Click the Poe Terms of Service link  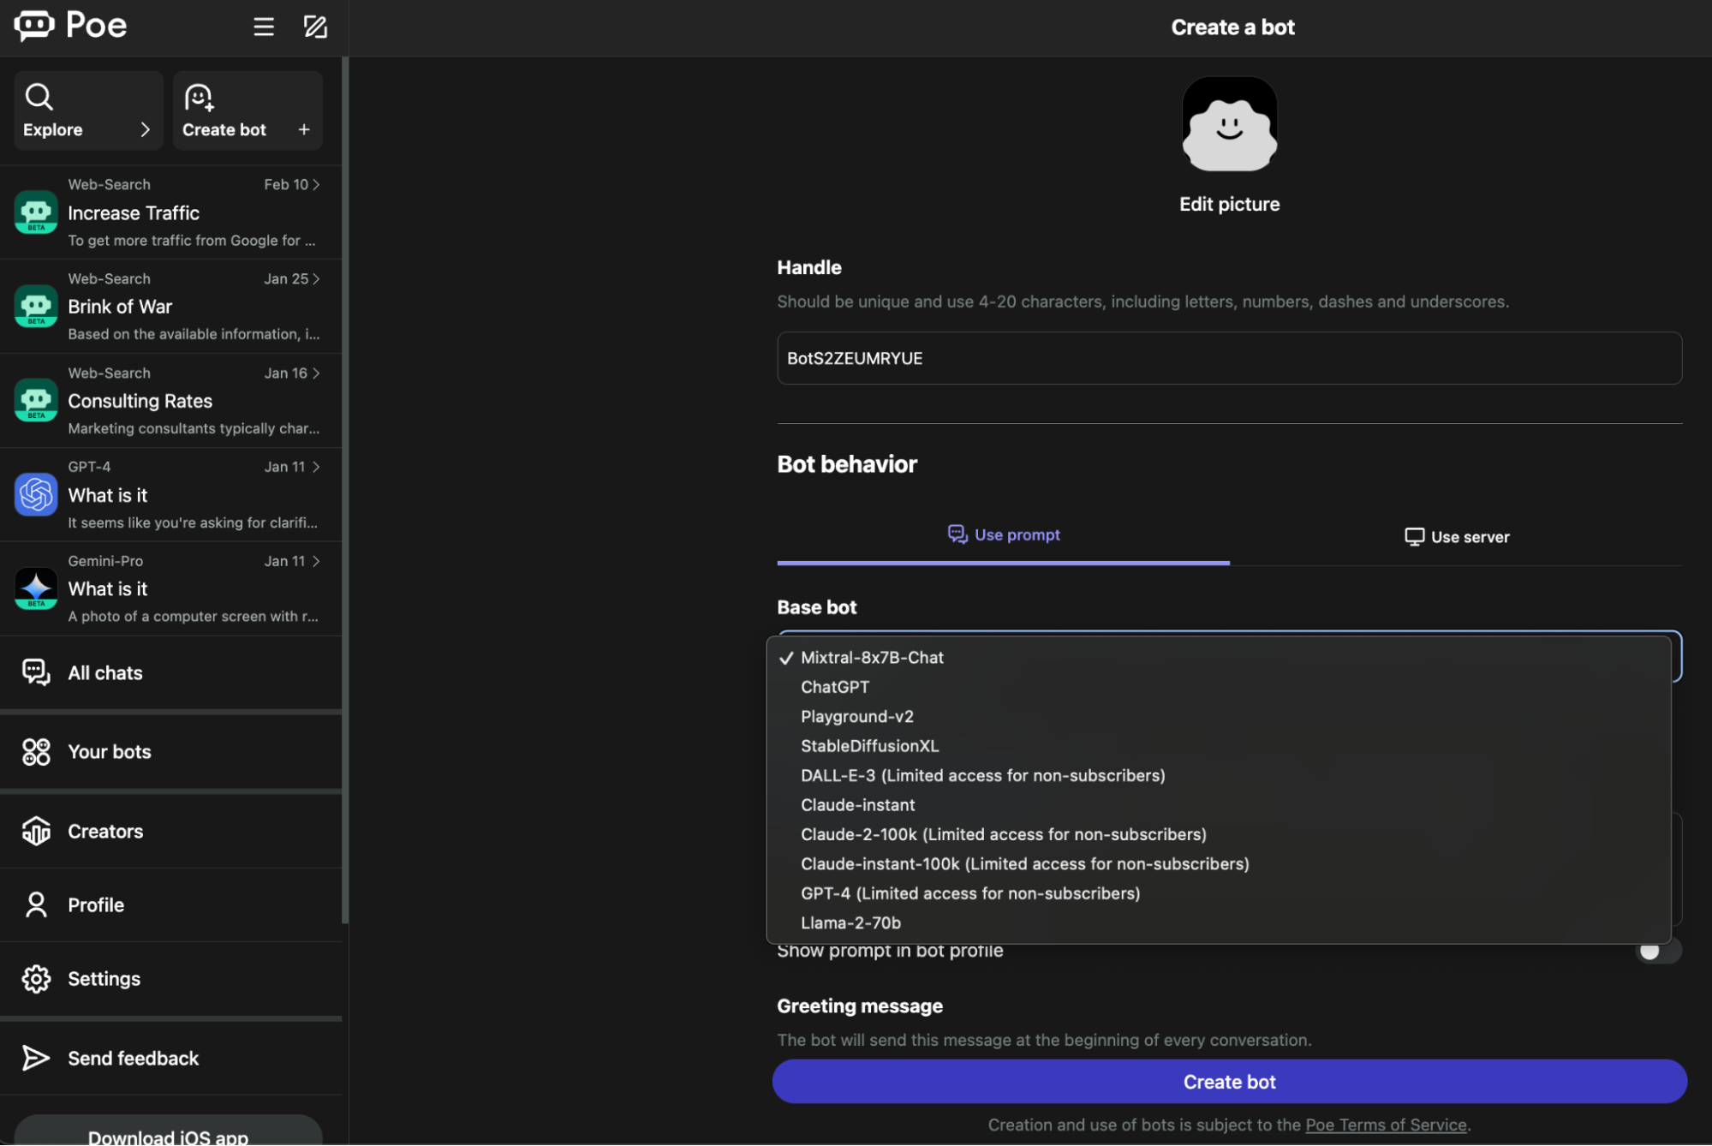[x=1385, y=1125]
